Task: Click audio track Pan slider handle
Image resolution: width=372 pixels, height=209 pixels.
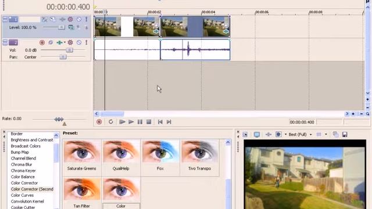Action: click(63, 57)
